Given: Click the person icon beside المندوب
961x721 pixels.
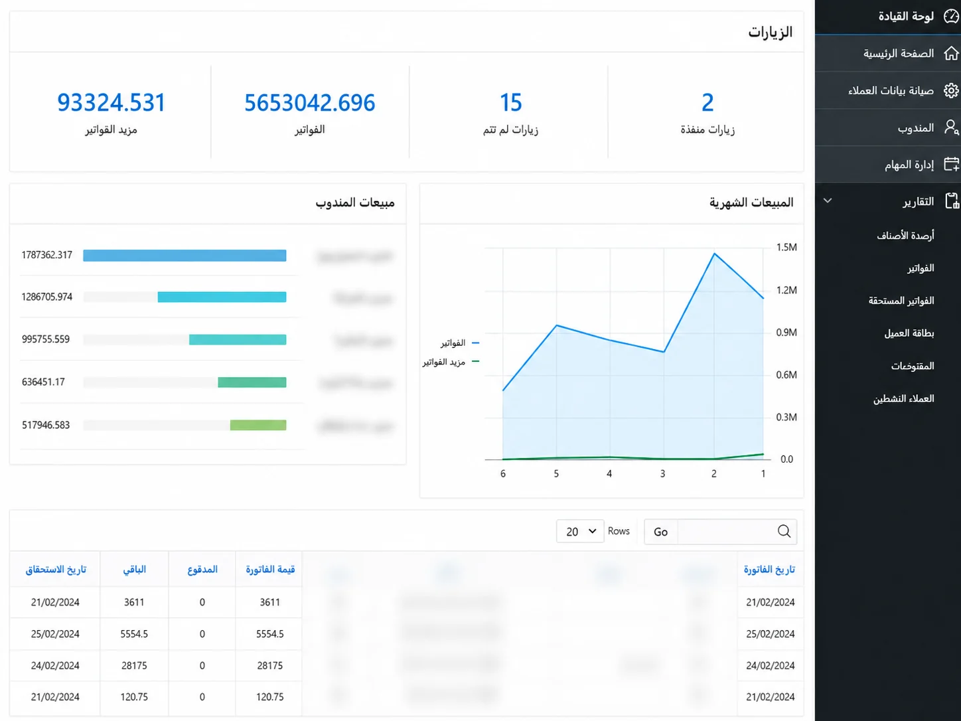Looking at the screenshot, I should pyautogui.click(x=951, y=127).
